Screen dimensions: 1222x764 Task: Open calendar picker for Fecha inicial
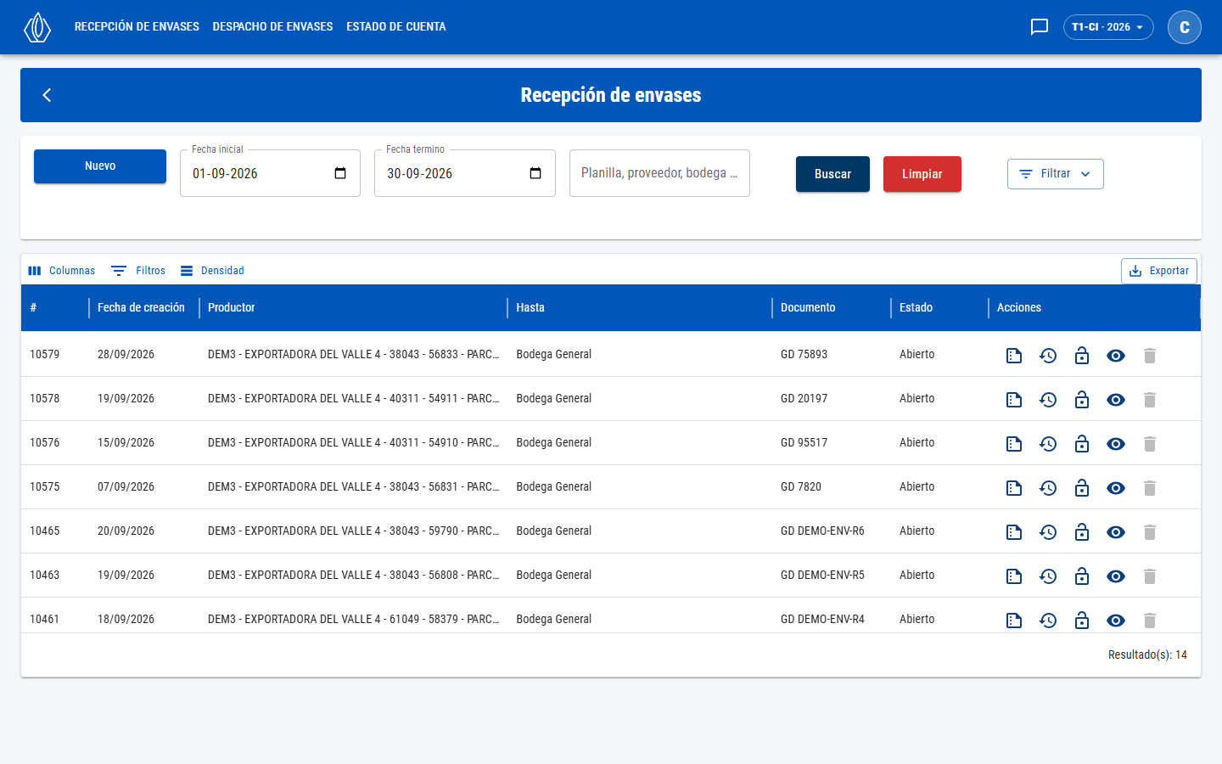340,173
